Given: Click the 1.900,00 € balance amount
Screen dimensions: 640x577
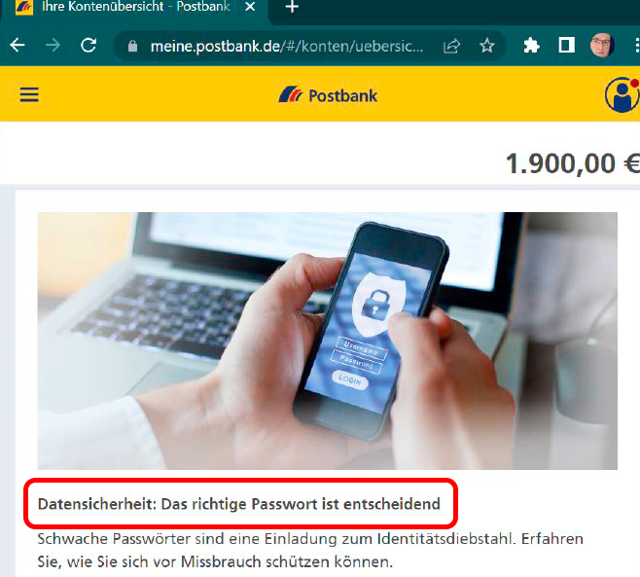Looking at the screenshot, I should coord(573,163).
